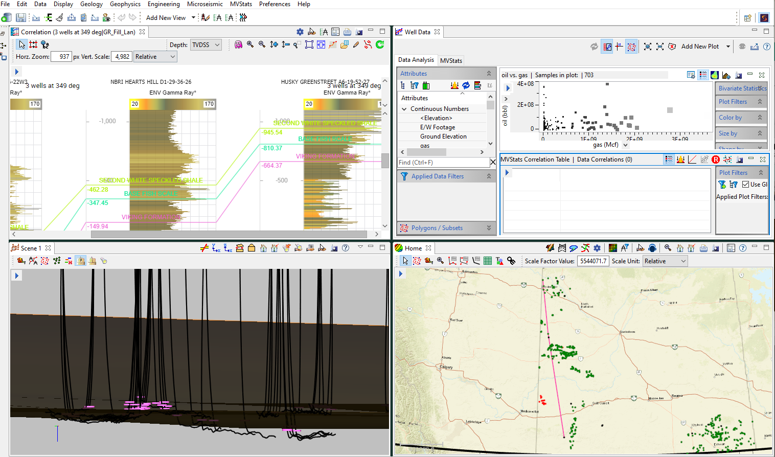Image resolution: width=775 pixels, height=457 pixels.
Task: Click the pencil edit icon in Correlation toolbar
Action: click(356, 44)
